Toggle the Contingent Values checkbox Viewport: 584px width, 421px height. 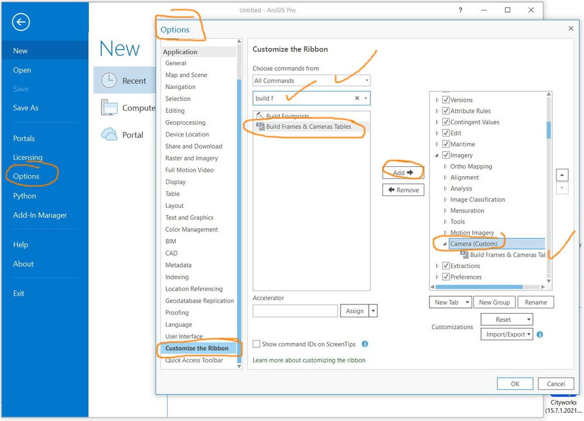pos(446,121)
